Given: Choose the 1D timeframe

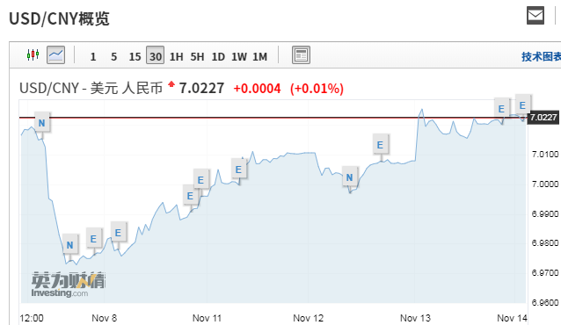Looking at the screenshot, I should 218,56.
